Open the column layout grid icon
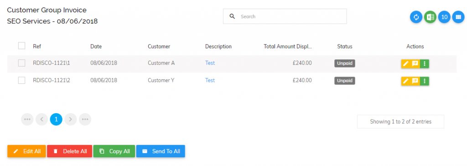Image resolution: width=467 pixels, height=166 pixels. point(458,17)
